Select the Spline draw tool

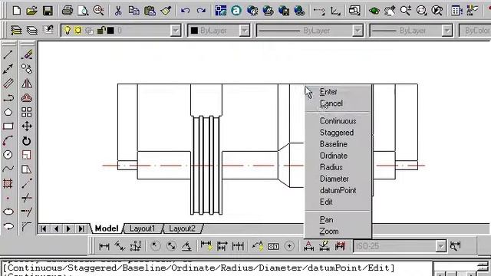pos(8,169)
